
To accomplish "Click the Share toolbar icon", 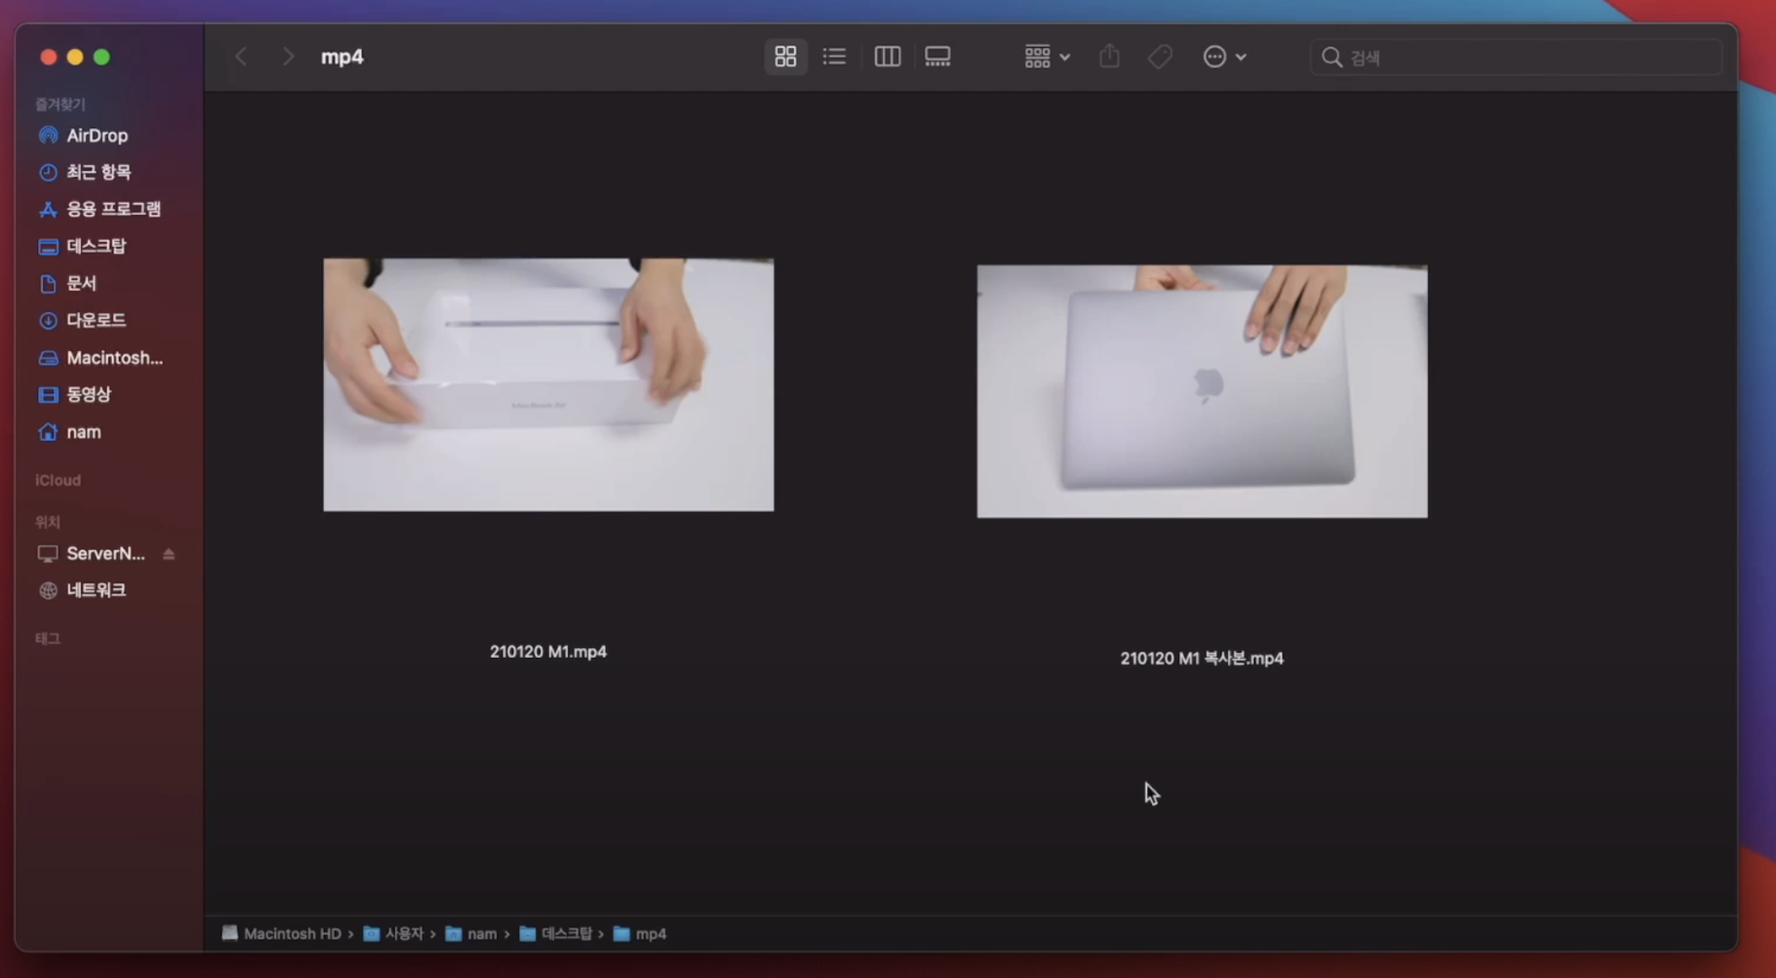I will click(x=1109, y=56).
